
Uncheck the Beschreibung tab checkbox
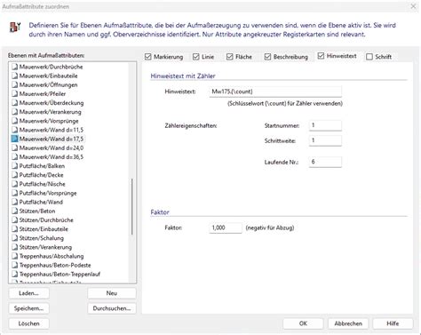click(x=267, y=57)
